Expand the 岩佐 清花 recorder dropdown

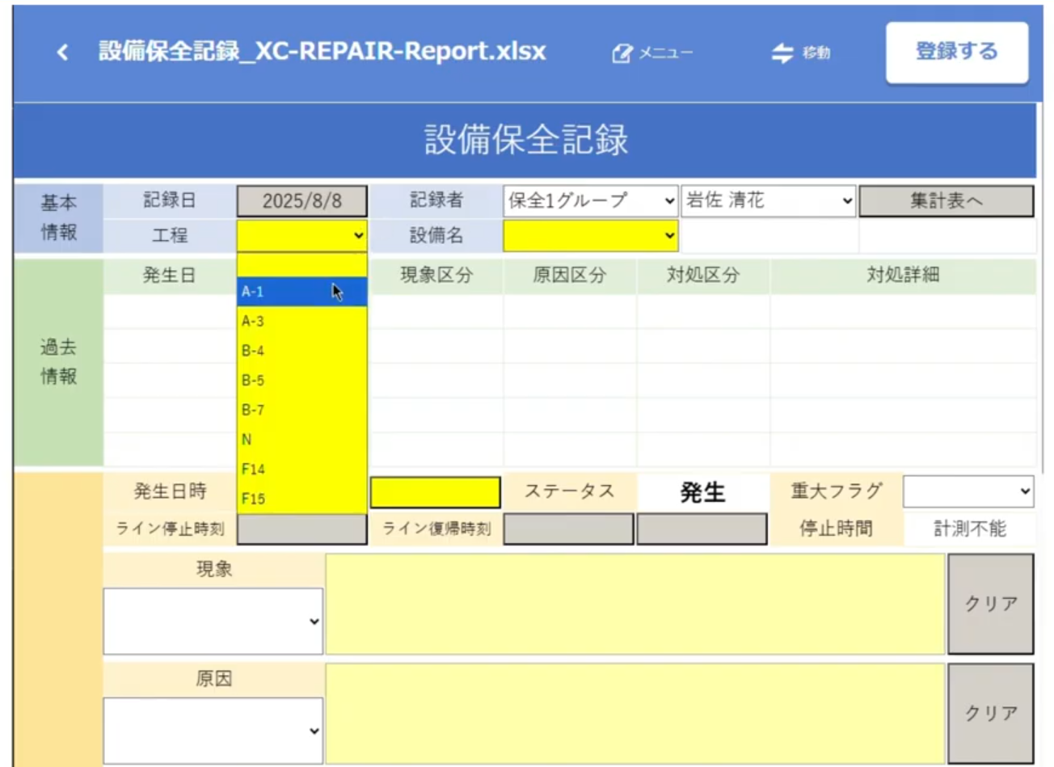pyautogui.click(x=768, y=201)
